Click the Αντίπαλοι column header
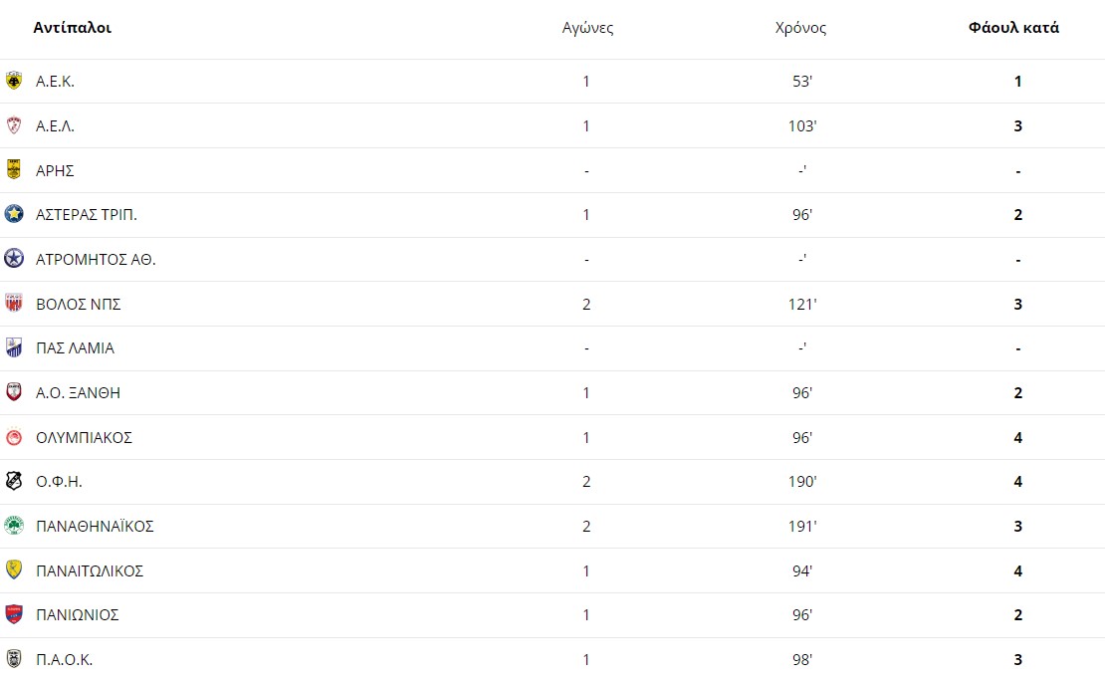 tap(72, 28)
